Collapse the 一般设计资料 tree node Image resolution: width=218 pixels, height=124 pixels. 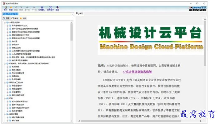point(5,22)
